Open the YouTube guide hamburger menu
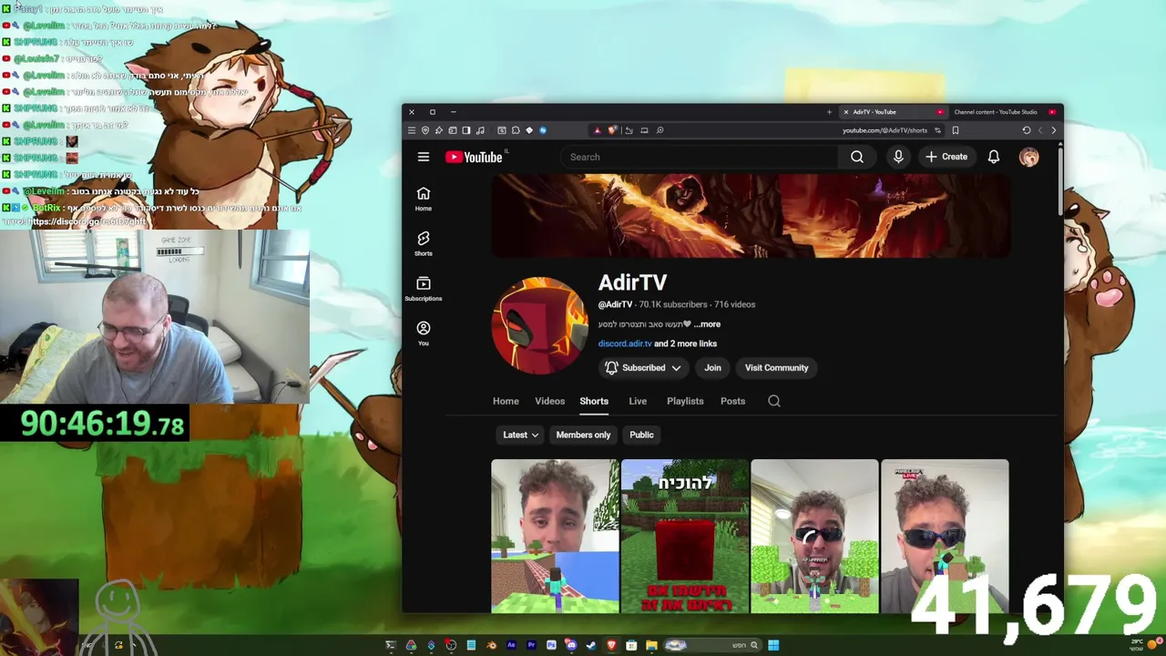 click(424, 157)
